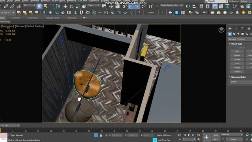Click the Mirror tool icon
The image size is (252, 142).
(x=188, y=6)
